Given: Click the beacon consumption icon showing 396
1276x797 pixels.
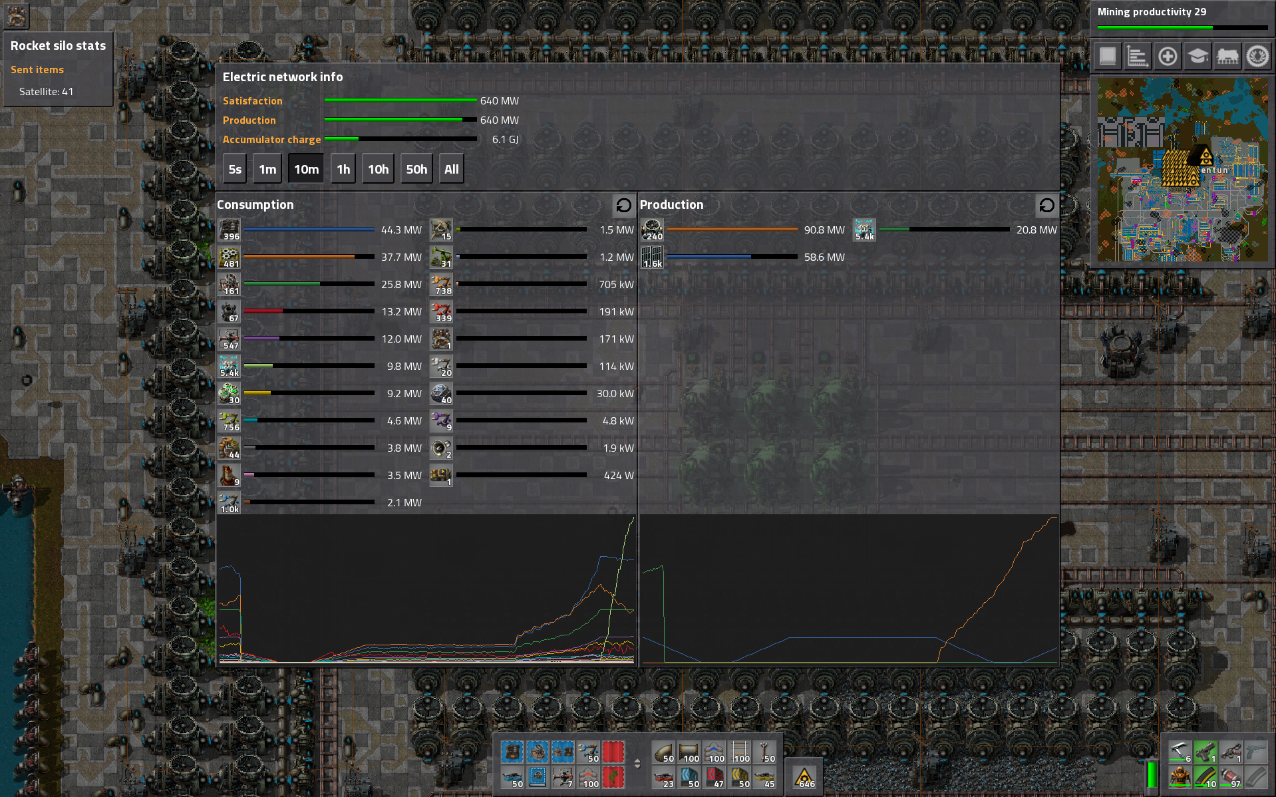Looking at the screenshot, I should click(230, 230).
